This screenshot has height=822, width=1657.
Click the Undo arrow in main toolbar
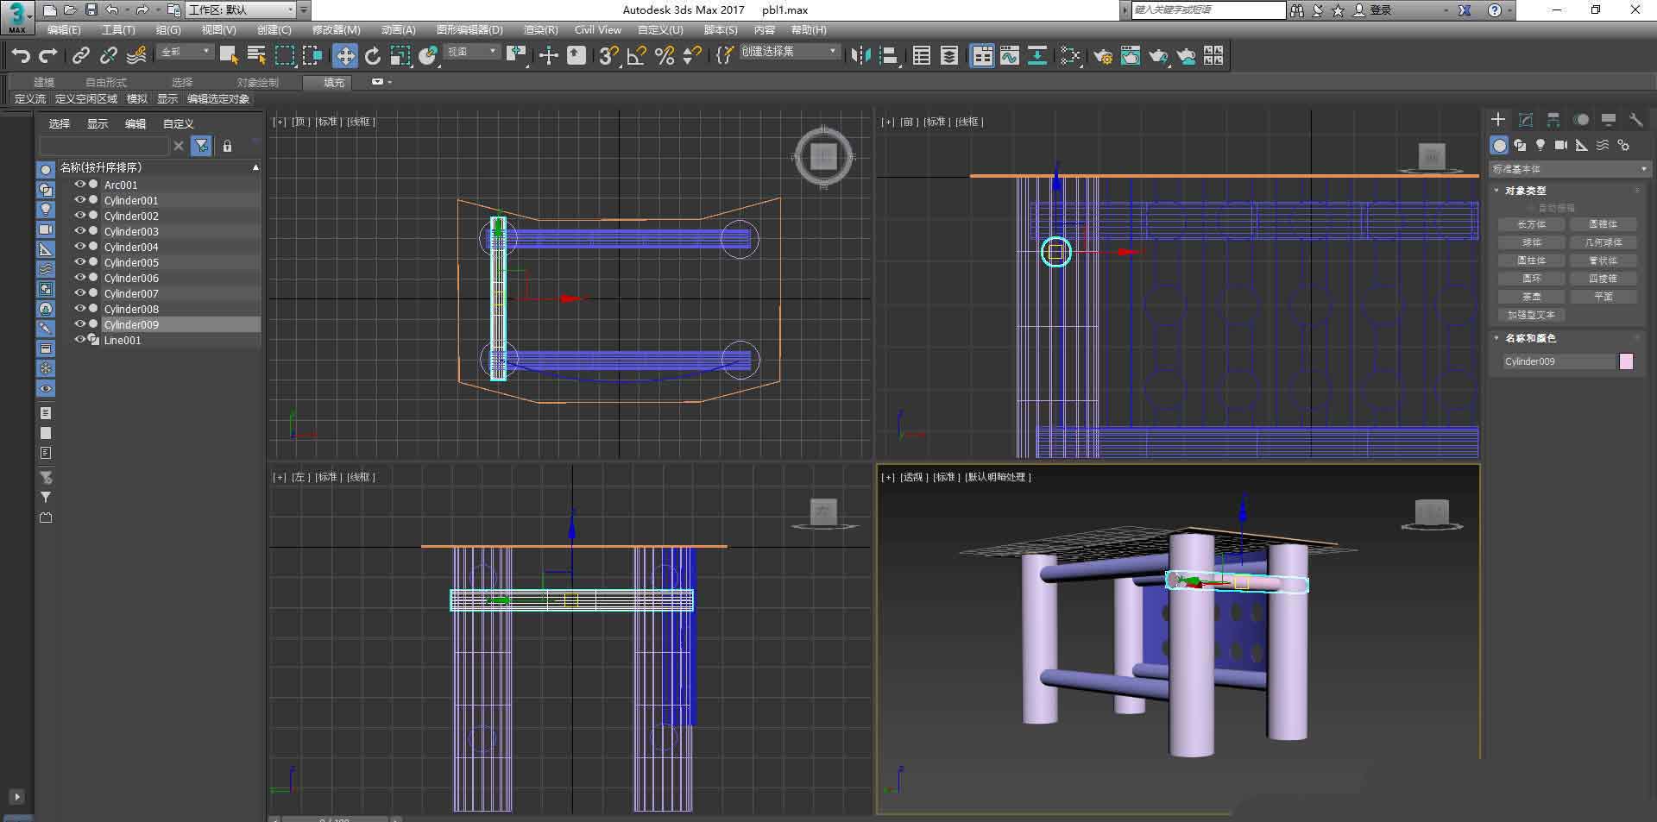[x=21, y=56]
